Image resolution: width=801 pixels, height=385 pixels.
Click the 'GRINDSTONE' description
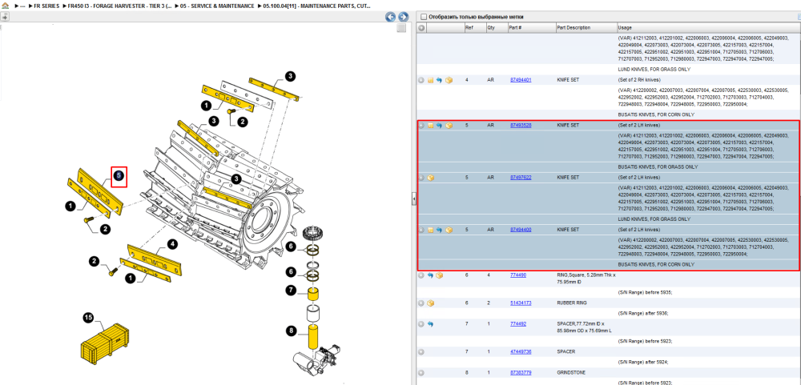tap(570, 373)
